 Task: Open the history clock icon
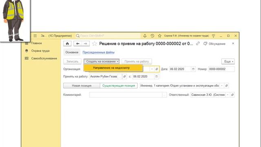tap(152, 36)
